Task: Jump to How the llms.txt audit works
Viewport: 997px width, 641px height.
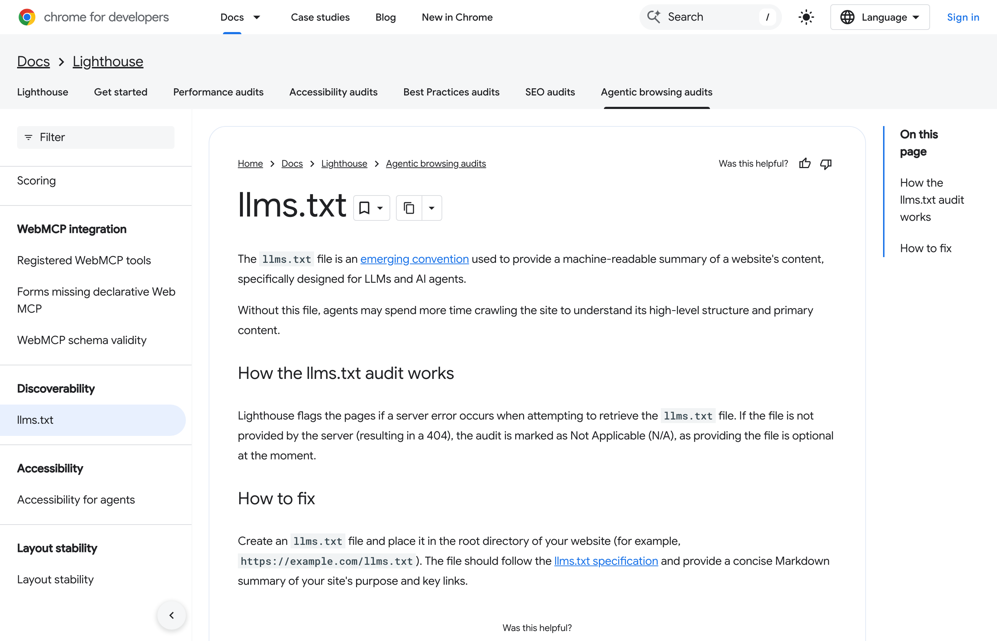Action: (x=932, y=200)
